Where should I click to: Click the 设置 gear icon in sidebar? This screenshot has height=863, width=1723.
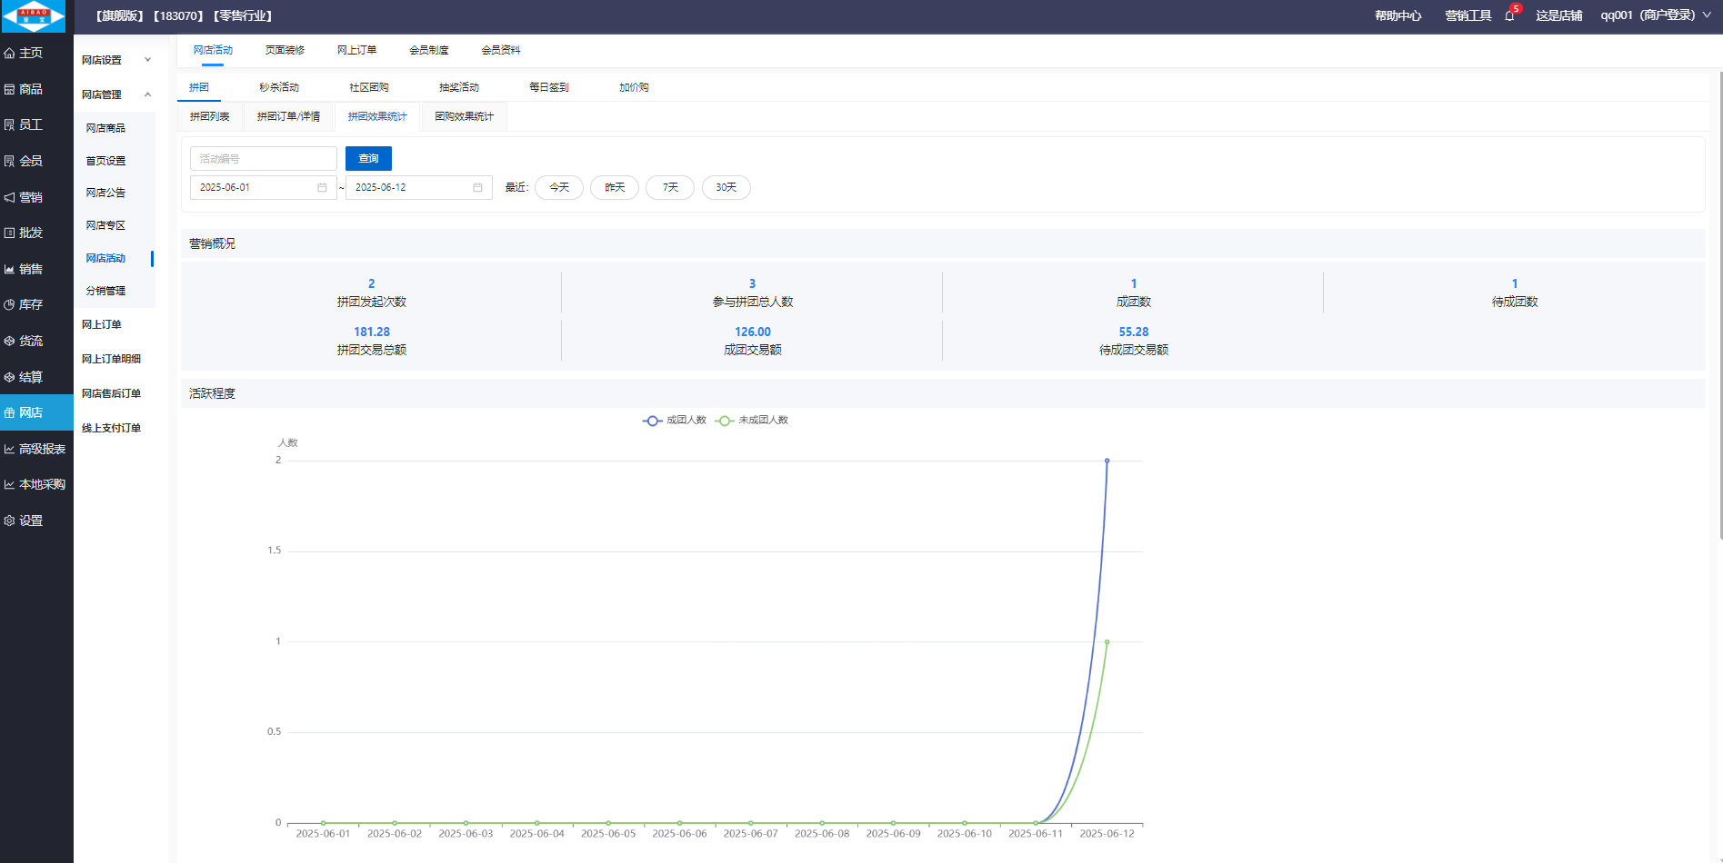[10, 521]
